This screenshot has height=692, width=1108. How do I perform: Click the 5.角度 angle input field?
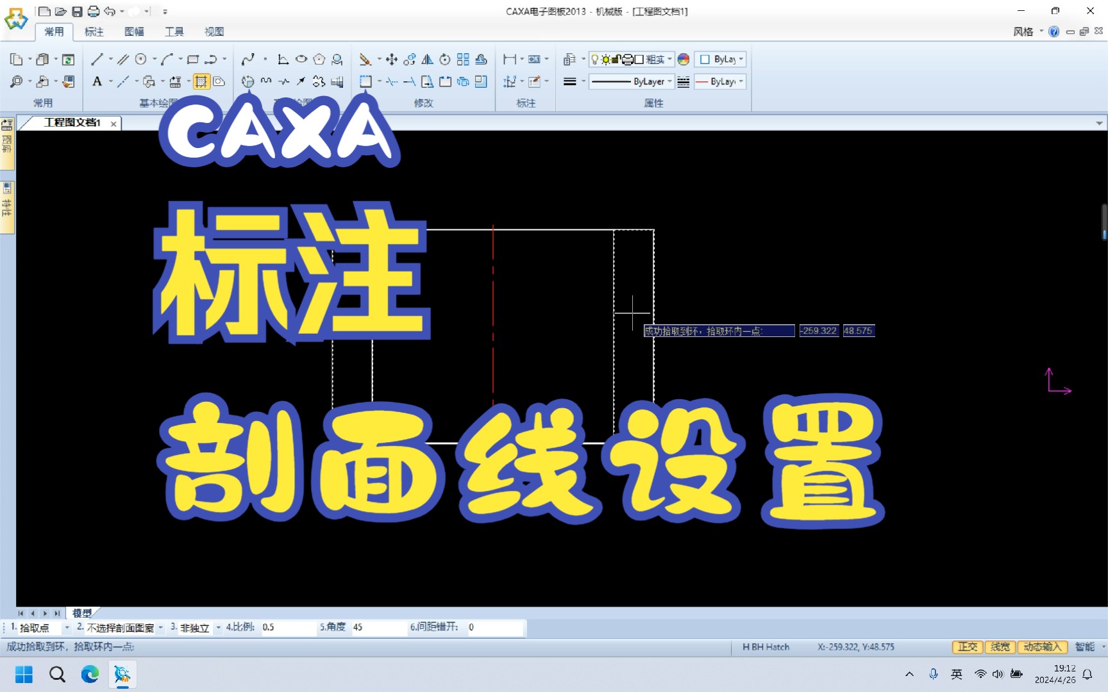(x=378, y=627)
